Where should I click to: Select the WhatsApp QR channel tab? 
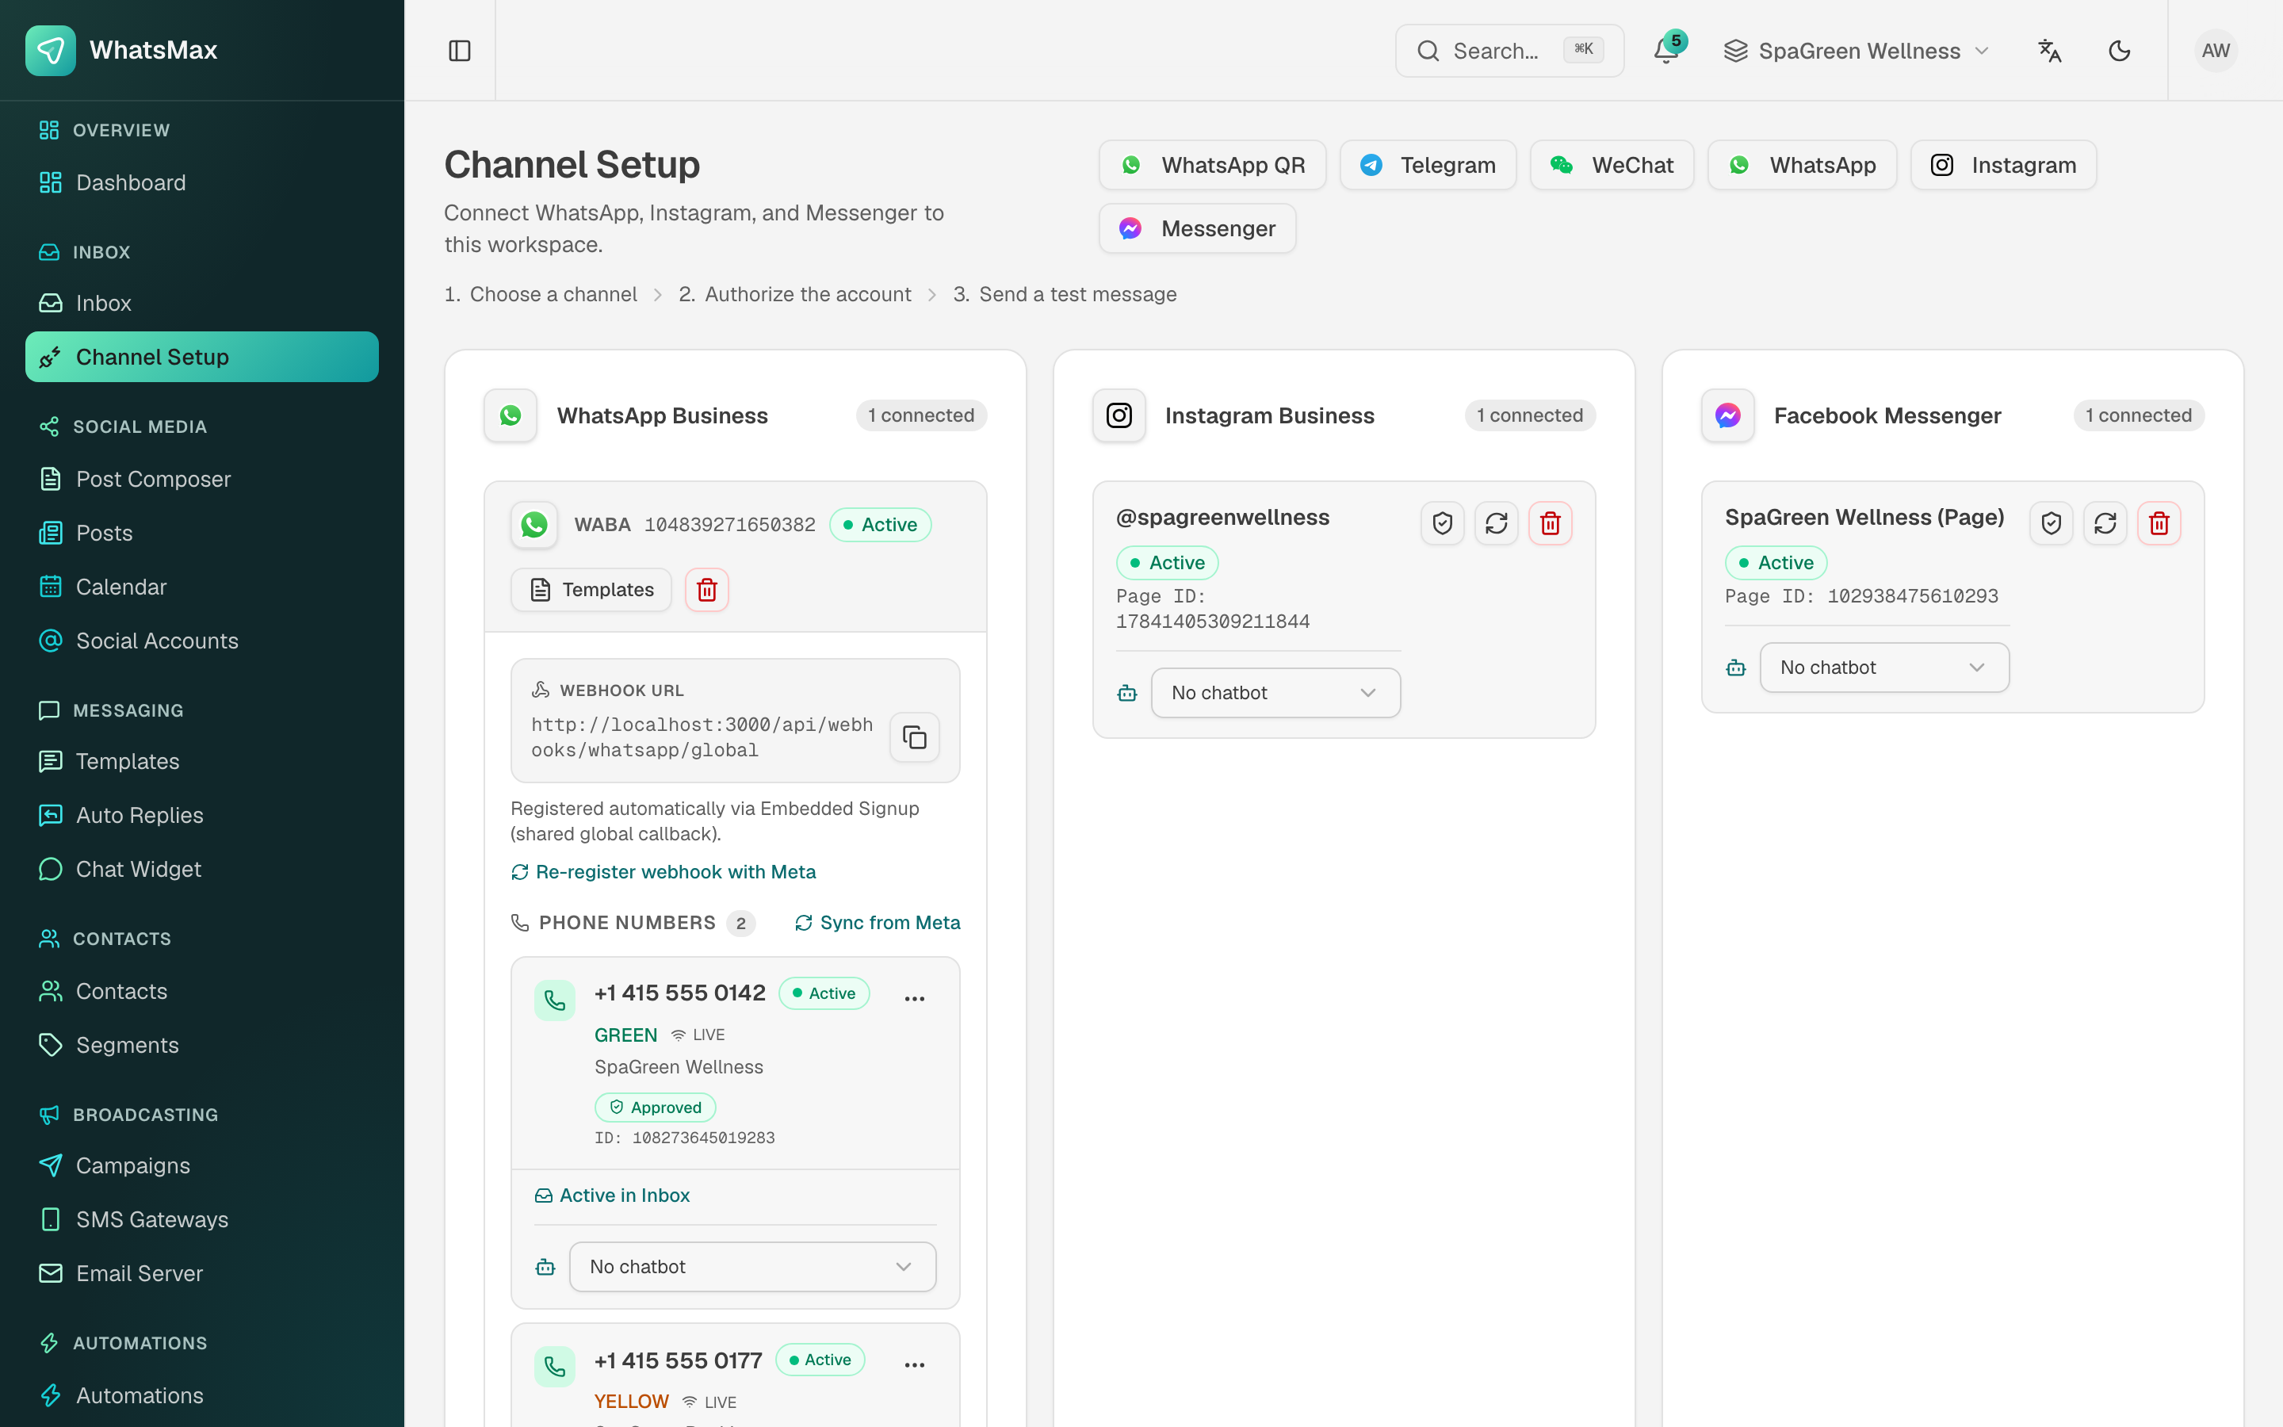click(1212, 165)
